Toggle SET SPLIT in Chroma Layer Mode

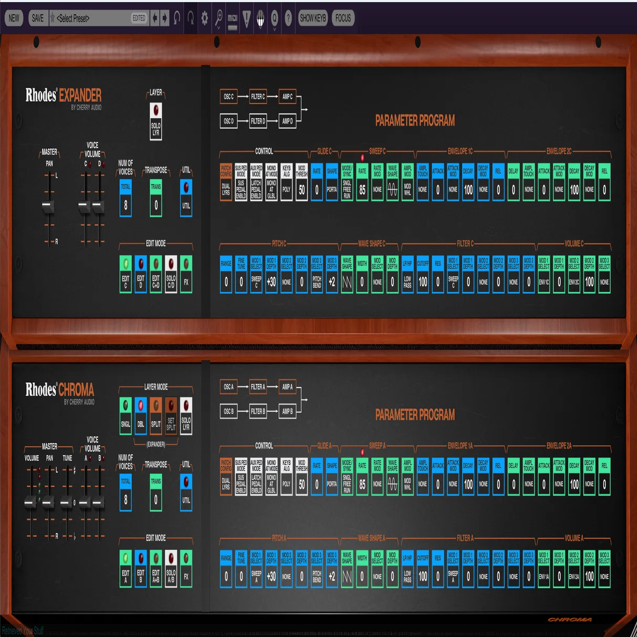coord(171,415)
